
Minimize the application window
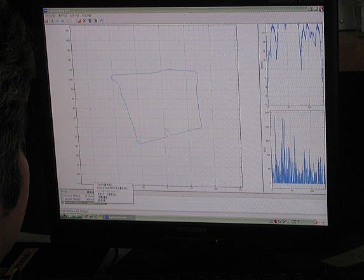point(310,9)
